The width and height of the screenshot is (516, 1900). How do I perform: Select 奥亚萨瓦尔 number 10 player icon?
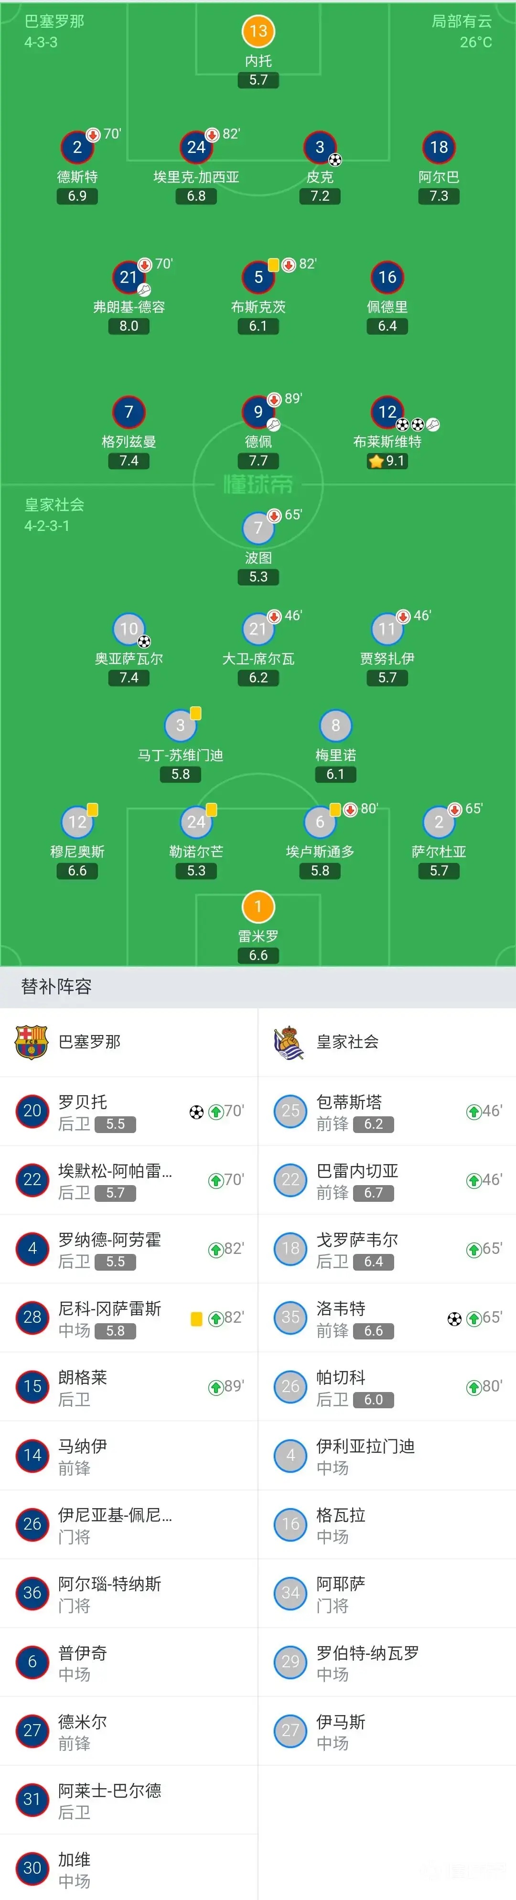point(128,628)
